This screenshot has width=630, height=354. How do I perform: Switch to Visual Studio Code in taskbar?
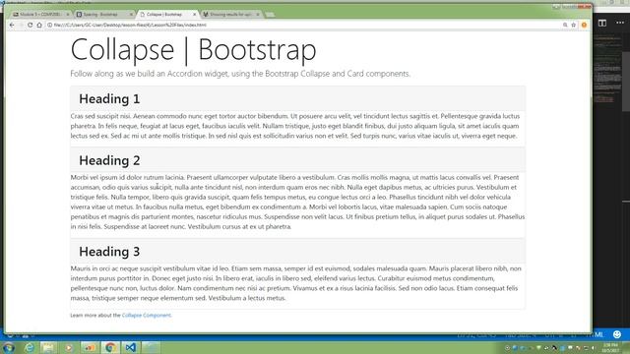coord(130,347)
